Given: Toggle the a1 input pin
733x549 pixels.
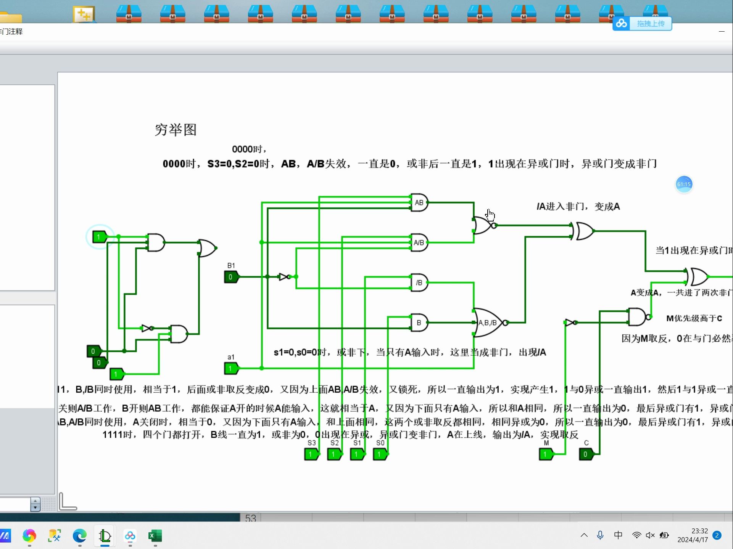Looking at the screenshot, I should pos(231,368).
